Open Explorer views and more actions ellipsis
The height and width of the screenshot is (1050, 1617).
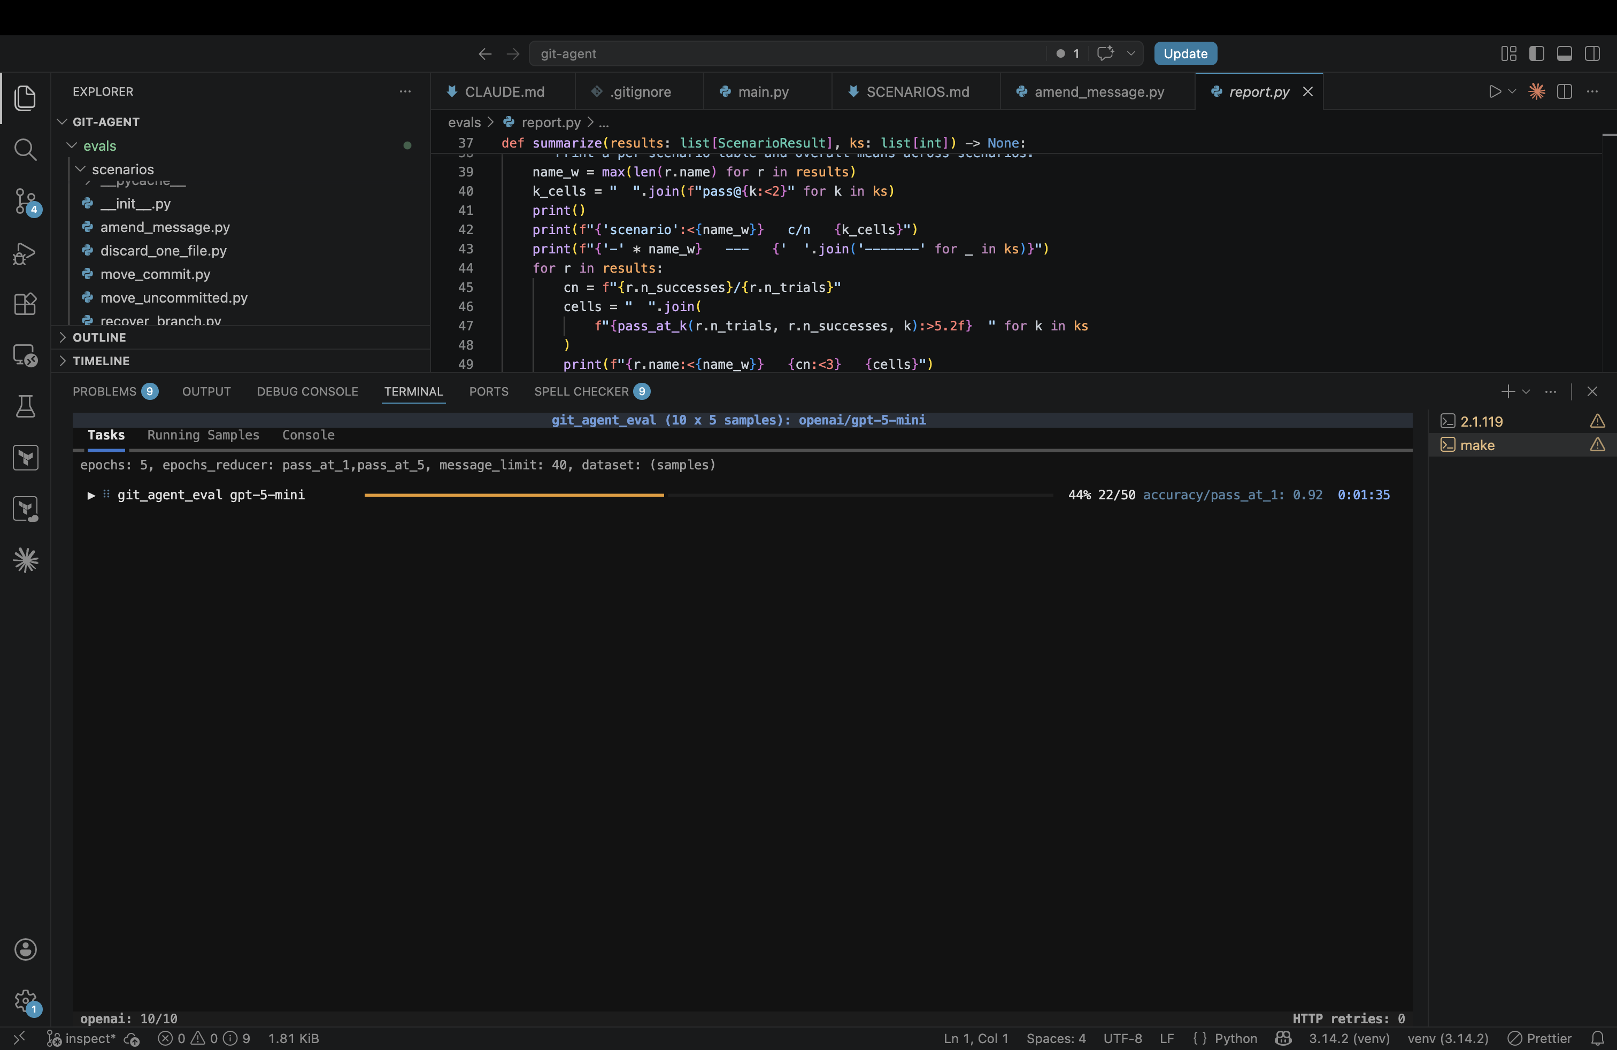click(x=405, y=92)
